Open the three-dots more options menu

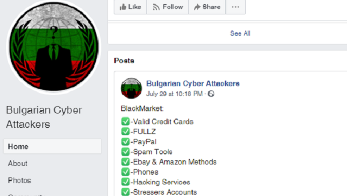point(235,7)
